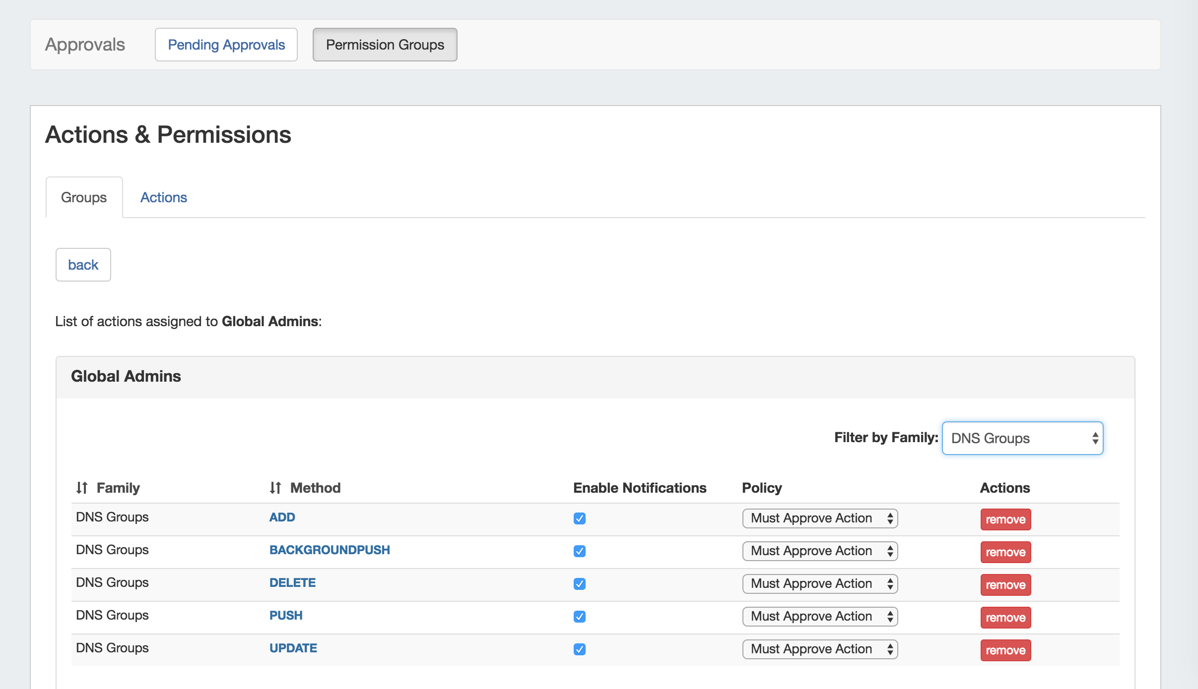Image resolution: width=1198 pixels, height=689 pixels.
Task: Expand the policy dropdown for the UPDATE row
Action: click(x=820, y=649)
